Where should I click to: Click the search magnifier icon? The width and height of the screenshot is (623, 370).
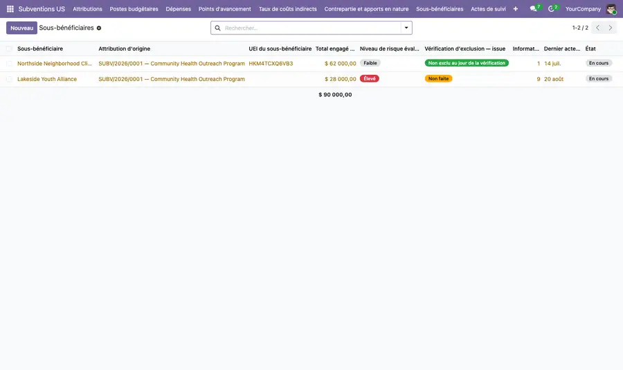pos(218,28)
